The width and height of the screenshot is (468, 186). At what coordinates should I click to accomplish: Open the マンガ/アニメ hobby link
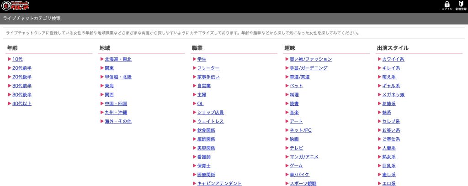[304, 157]
